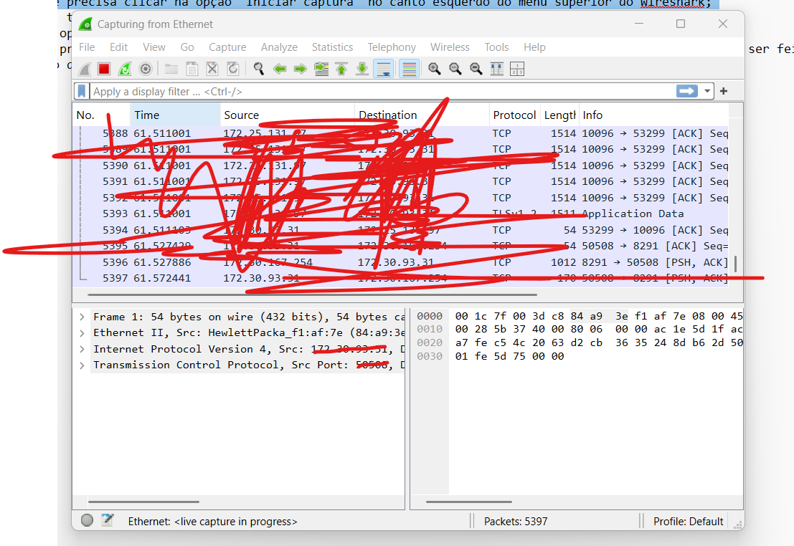Toggle auto scroll during live capture

coord(383,69)
